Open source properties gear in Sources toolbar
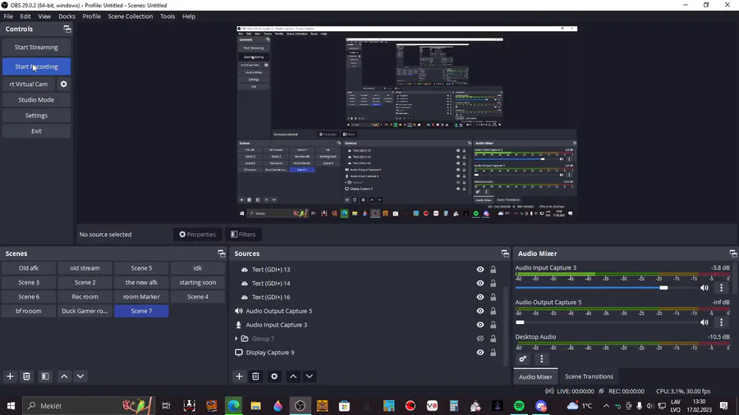Image resolution: width=739 pixels, height=415 pixels. (274, 376)
